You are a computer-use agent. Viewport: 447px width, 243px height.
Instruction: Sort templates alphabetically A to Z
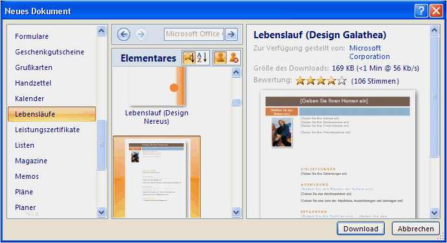coord(202,58)
